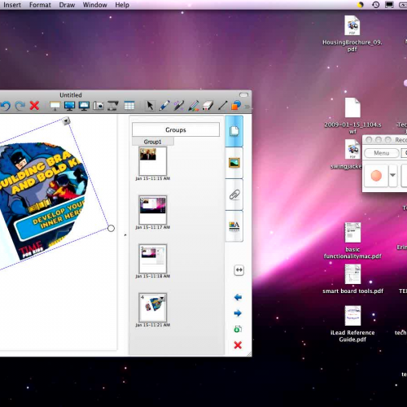This screenshot has width=407, height=407.
Task: Click the yellow moon status menu icon
Action: pos(361,5)
